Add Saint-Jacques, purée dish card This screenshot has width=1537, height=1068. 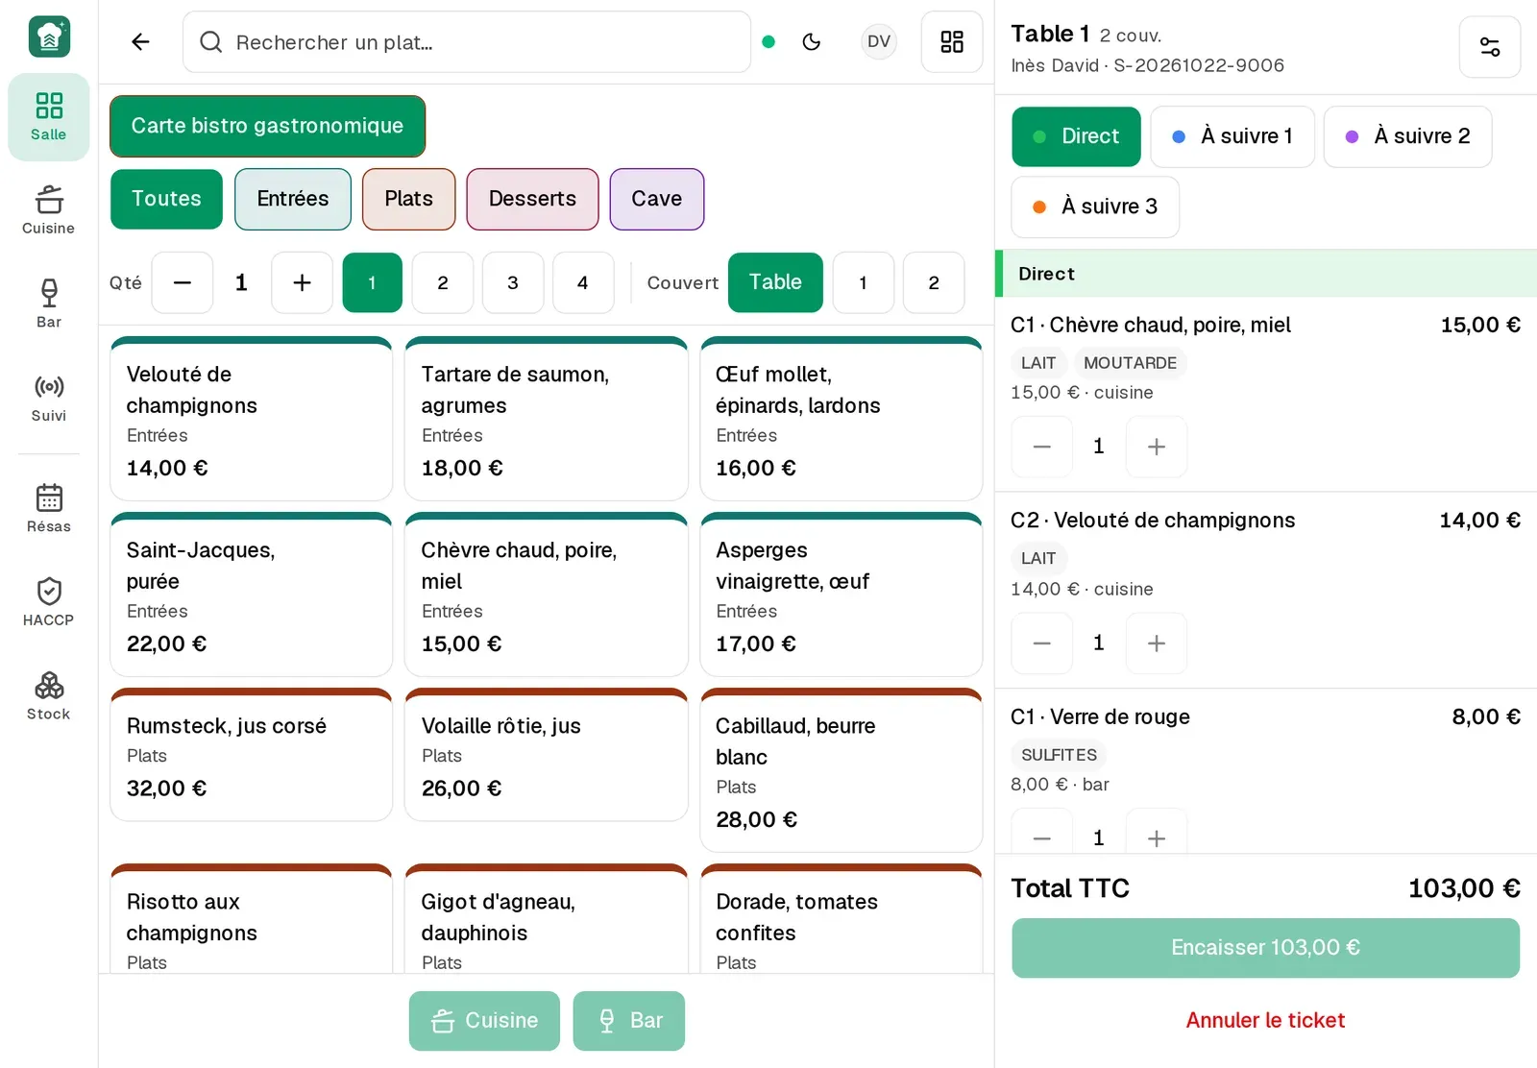pyautogui.click(x=252, y=595)
